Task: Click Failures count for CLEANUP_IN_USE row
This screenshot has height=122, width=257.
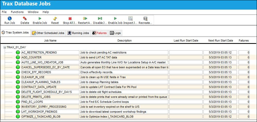Action: (x=244, y=77)
